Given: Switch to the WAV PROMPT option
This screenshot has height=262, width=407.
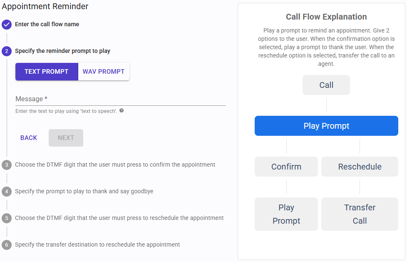Looking at the screenshot, I should [104, 72].
